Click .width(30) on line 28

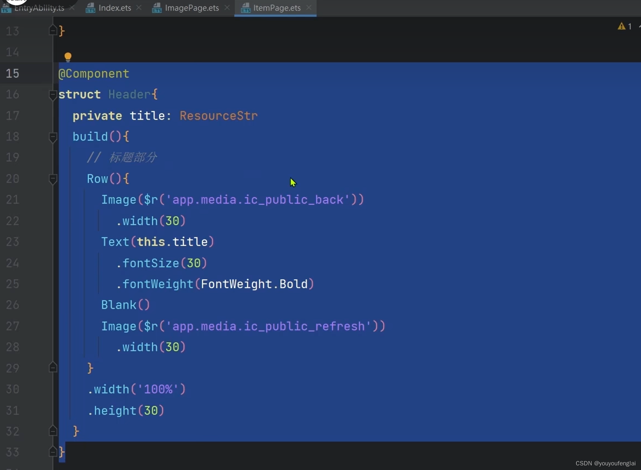click(151, 347)
